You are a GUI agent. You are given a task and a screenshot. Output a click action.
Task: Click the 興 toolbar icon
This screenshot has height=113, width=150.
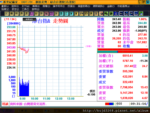click(x=91, y=14)
